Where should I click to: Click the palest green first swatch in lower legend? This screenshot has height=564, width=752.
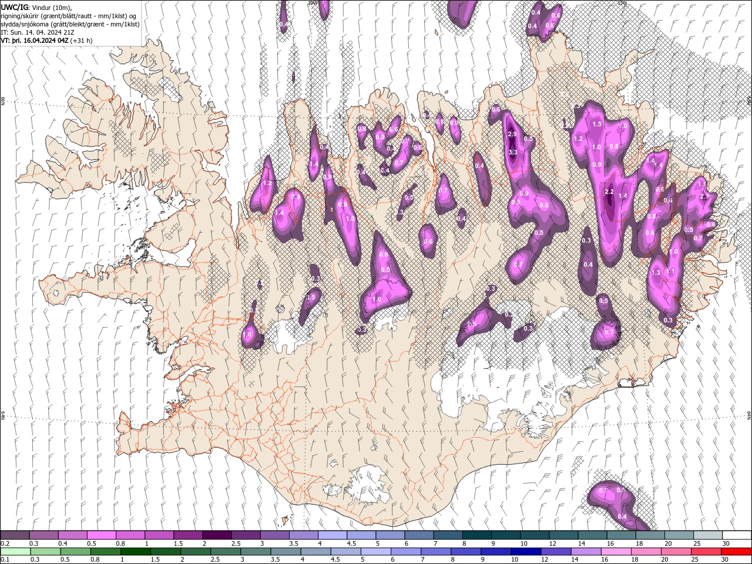[x=15, y=552]
